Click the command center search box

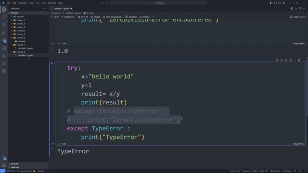(x=158, y=3)
